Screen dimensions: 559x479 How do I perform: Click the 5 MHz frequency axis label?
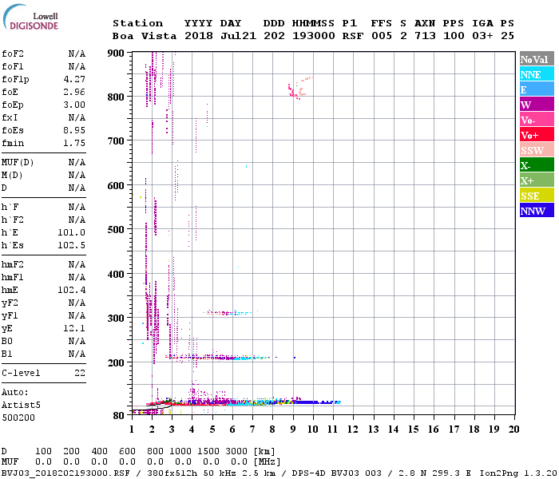click(x=212, y=430)
